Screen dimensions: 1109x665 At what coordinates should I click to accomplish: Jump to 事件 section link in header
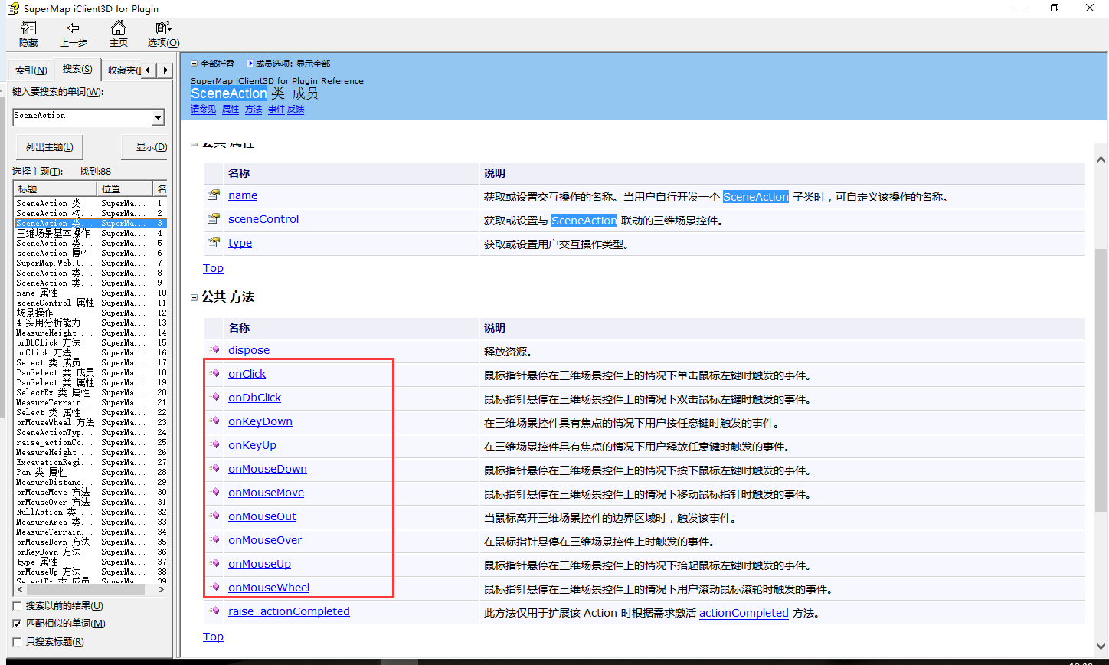coord(276,110)
